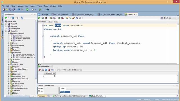
Task: Select the Output Variables tab at bottom
Action: coord(96,96)
